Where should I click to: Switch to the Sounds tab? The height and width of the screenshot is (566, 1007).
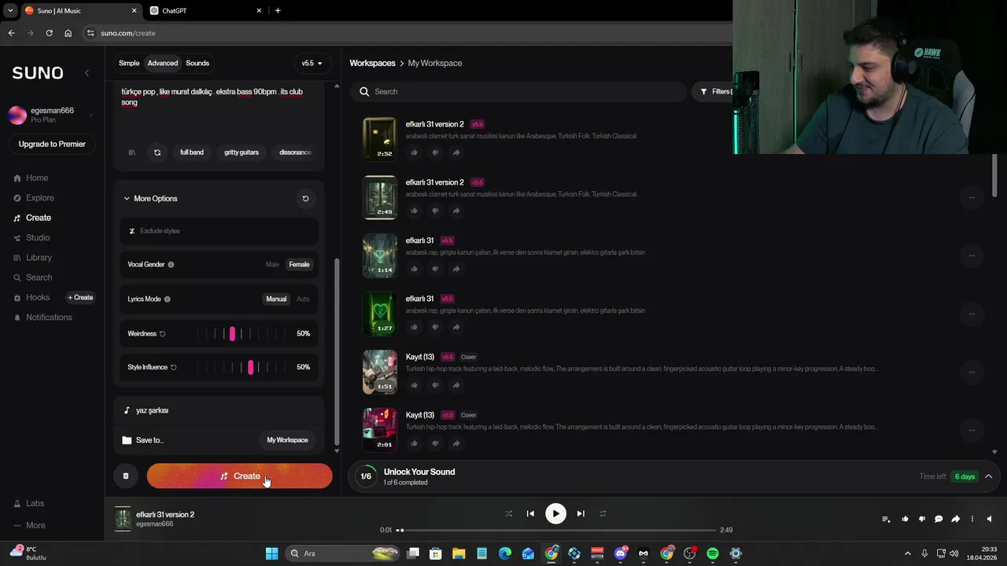coord(197,63)
